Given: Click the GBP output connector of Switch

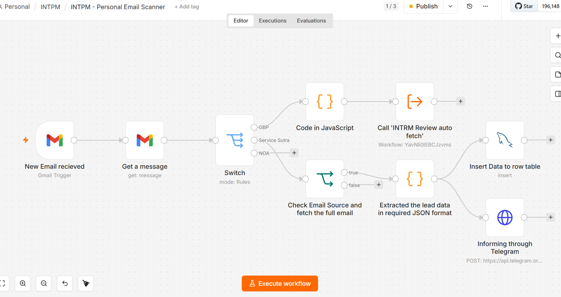Looking at the screenshot, I should tap(254, 127).
